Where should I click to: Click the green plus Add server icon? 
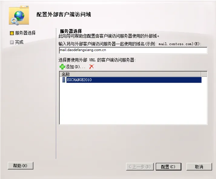pyautogui.click(x=62, y=67)
